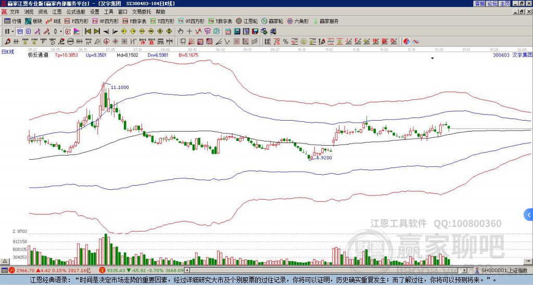The height and width of the screenshot is (285, 533).
Task: Click the 日K线 label
Action: pyautogui.click(x=8, y=52)
